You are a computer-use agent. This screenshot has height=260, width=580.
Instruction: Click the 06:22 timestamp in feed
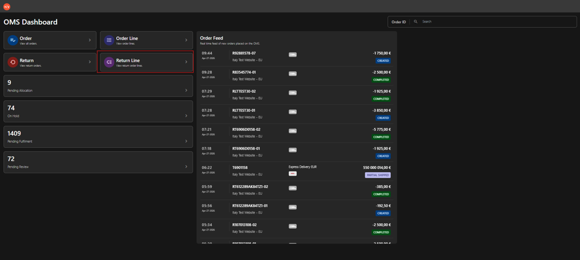point(207,168)
